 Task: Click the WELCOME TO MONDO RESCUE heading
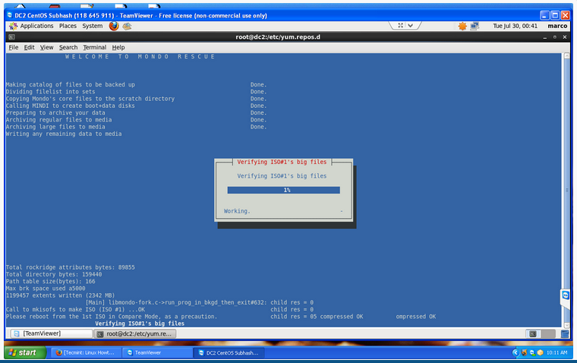point(140,56)
